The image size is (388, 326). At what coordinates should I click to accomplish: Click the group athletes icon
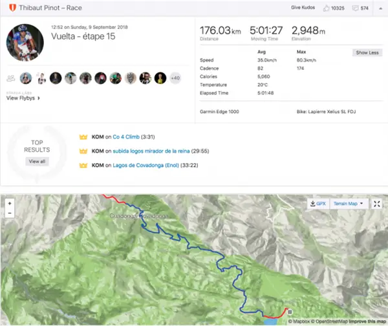pyautogui.click(x=11, y=78)
